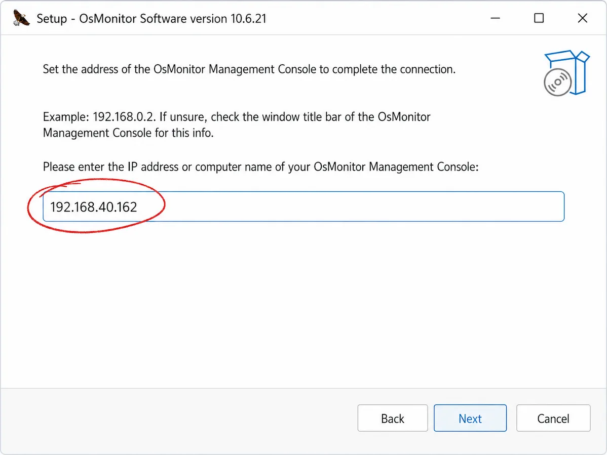Click the installer box and disc icon

click(x=566, y=73)
